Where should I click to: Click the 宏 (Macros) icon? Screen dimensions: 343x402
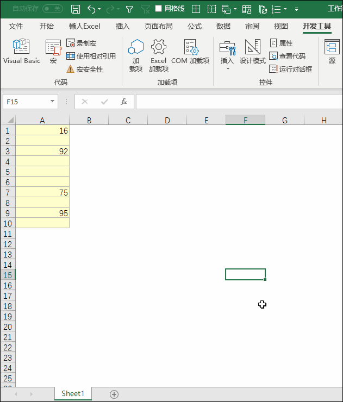click(53, 52)
